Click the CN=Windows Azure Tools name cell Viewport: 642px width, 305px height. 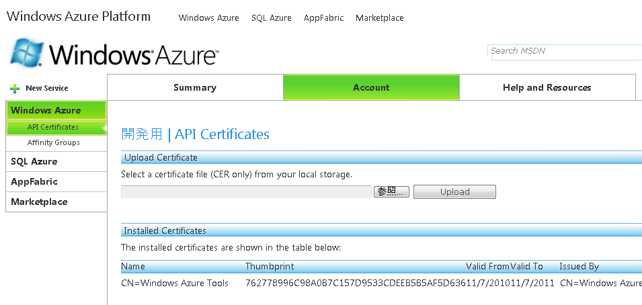pyautogui.click(x=175, y=283)
